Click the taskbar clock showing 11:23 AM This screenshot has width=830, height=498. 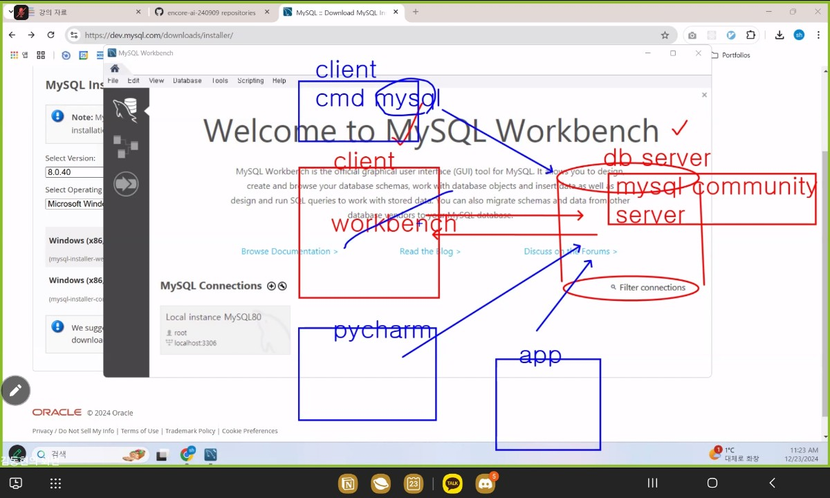coord(802,454)
